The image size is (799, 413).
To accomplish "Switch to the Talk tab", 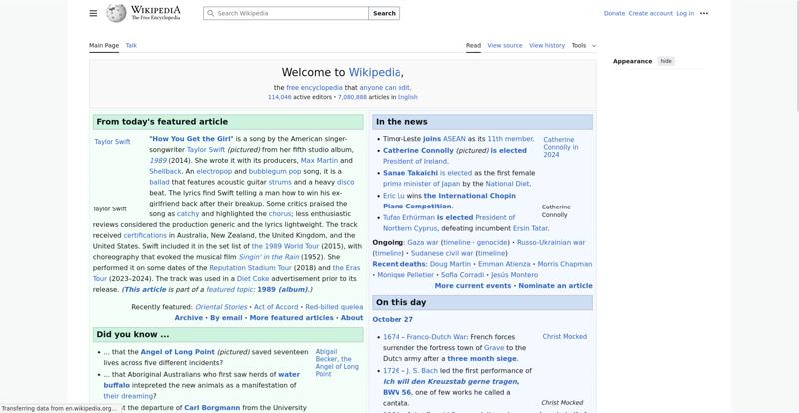I will tap(131, 45).
